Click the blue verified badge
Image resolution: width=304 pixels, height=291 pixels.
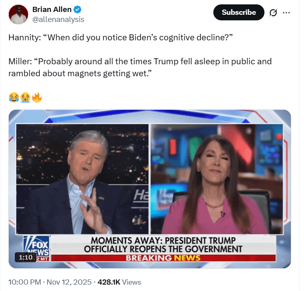(x=77, y=10)
